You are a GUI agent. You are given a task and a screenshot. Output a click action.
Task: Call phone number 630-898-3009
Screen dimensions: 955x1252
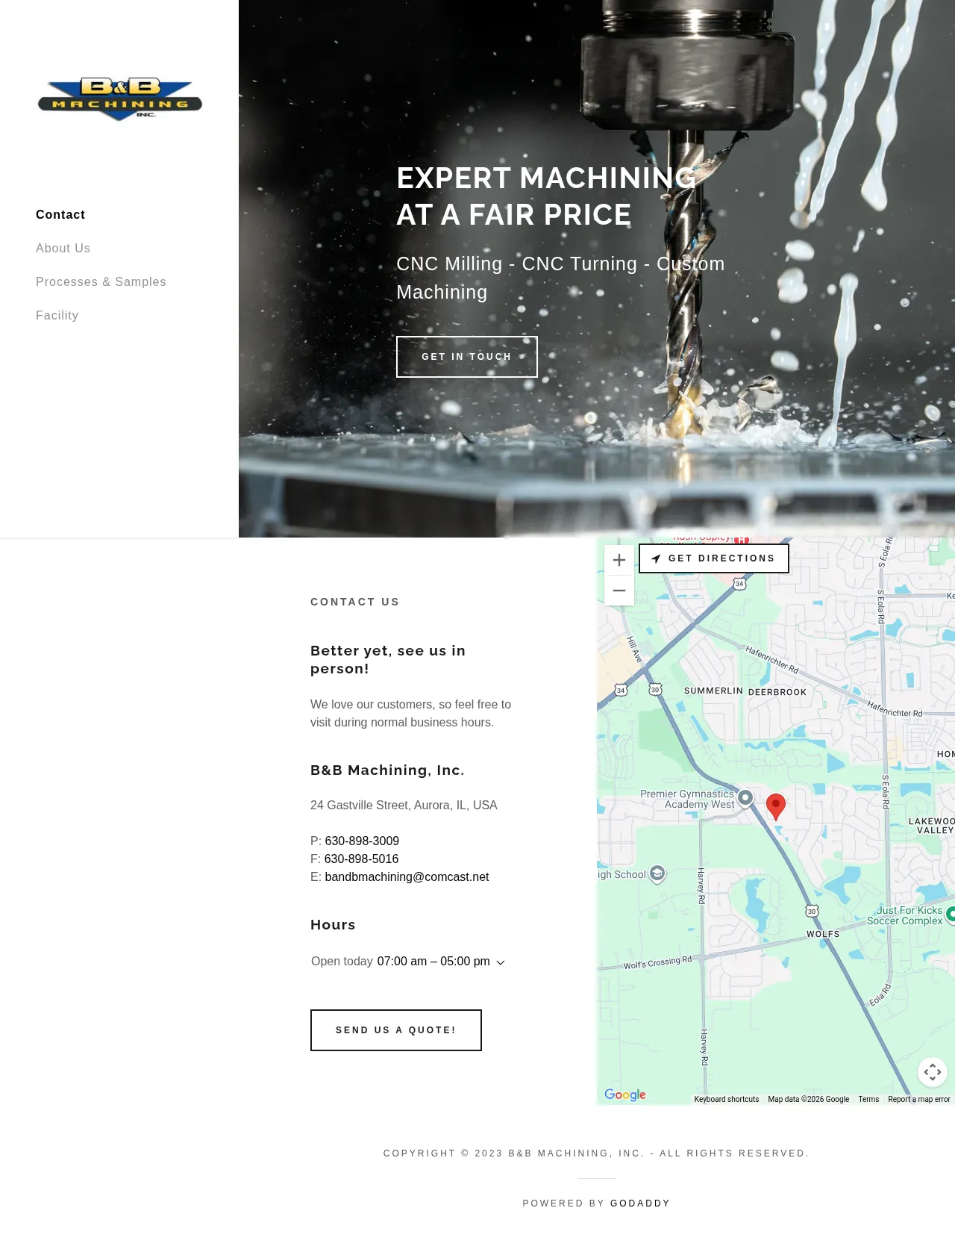click(362, 841)
